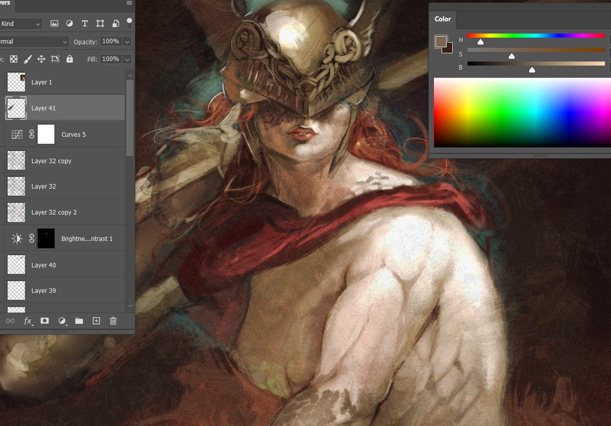The width and height of the screenshot is (611, 426).
Task: Select the row named exactly Layer 32
Action: pyautogui.click(x=64, y=186)
